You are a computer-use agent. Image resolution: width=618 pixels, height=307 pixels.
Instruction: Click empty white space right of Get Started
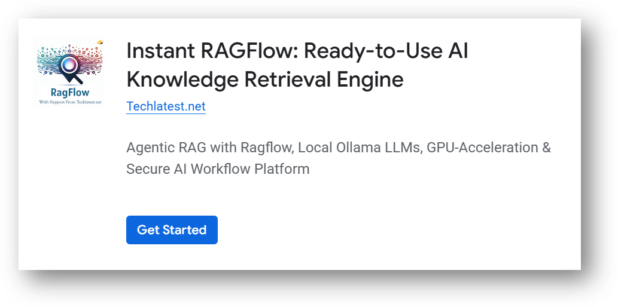coord(389,230)
